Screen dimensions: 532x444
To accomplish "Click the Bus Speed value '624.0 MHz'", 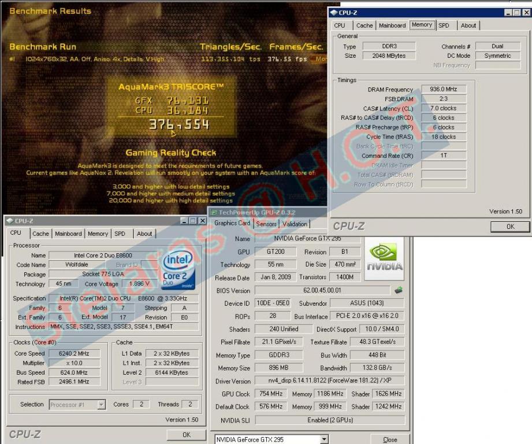I will (75, 372).
